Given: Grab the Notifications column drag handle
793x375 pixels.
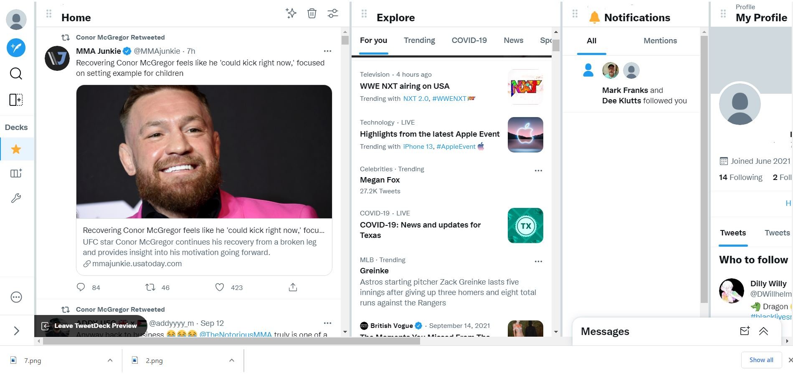Looking at the screenshot, I should point(575,14).
